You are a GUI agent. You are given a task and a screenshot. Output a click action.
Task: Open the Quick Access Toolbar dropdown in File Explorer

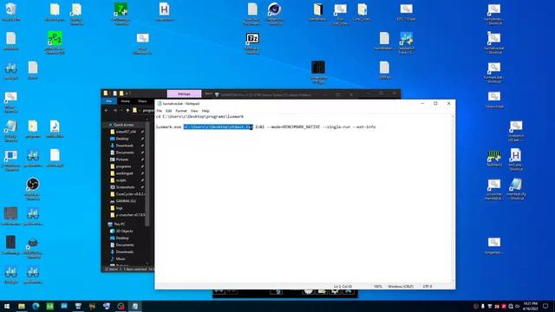[x=129, y=94]
